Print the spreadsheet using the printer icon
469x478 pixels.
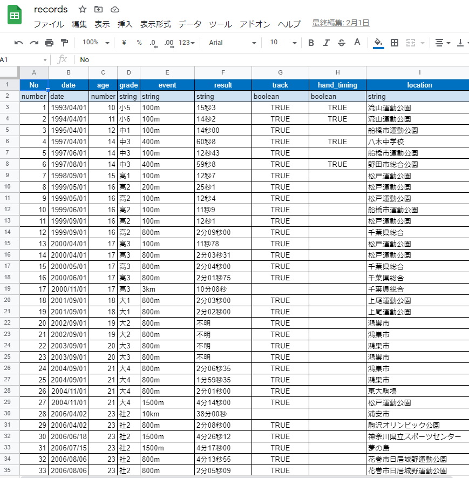pyautogui.click(x=49, y=43)
